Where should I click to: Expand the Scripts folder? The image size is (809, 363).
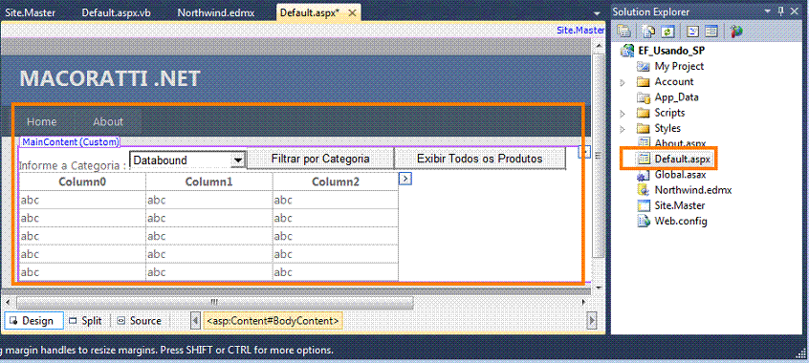pyautogui.click(x=623, y=113)
